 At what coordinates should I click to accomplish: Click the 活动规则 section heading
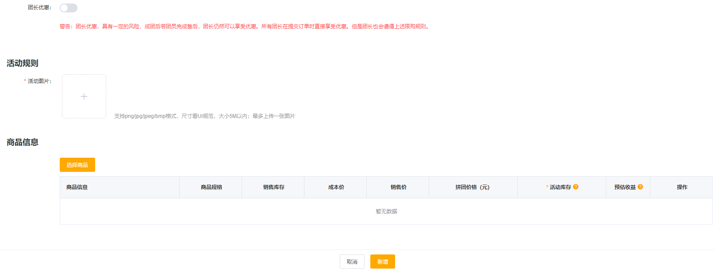(23, 63)
